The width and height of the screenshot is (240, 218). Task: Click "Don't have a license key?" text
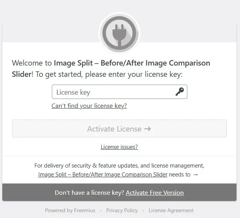click(89, 192)
